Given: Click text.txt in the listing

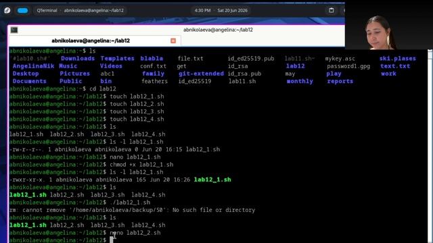Looking at the screenshot, I should pos(395,66).
